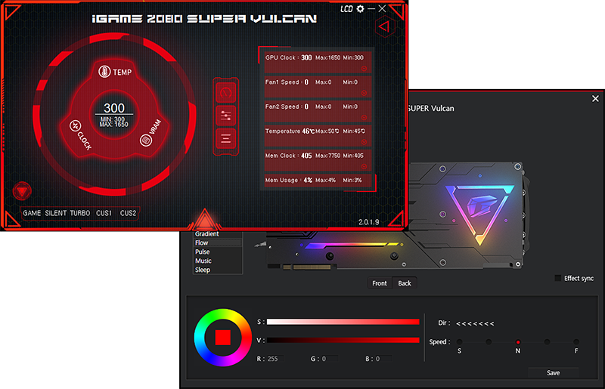This screenshot has width=605, height=389.
Task: Choose the Gradient lighting effect
Action: [218, 234]
